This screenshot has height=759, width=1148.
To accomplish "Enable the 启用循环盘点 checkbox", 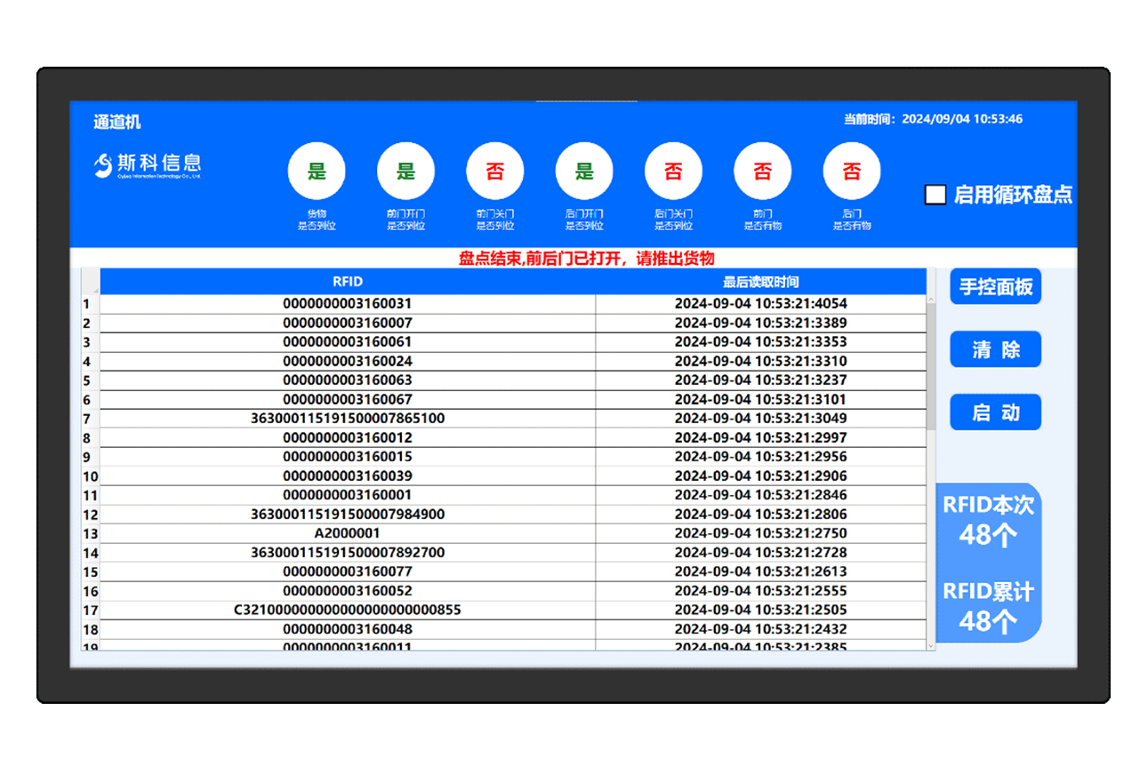I will pos(935,195).
